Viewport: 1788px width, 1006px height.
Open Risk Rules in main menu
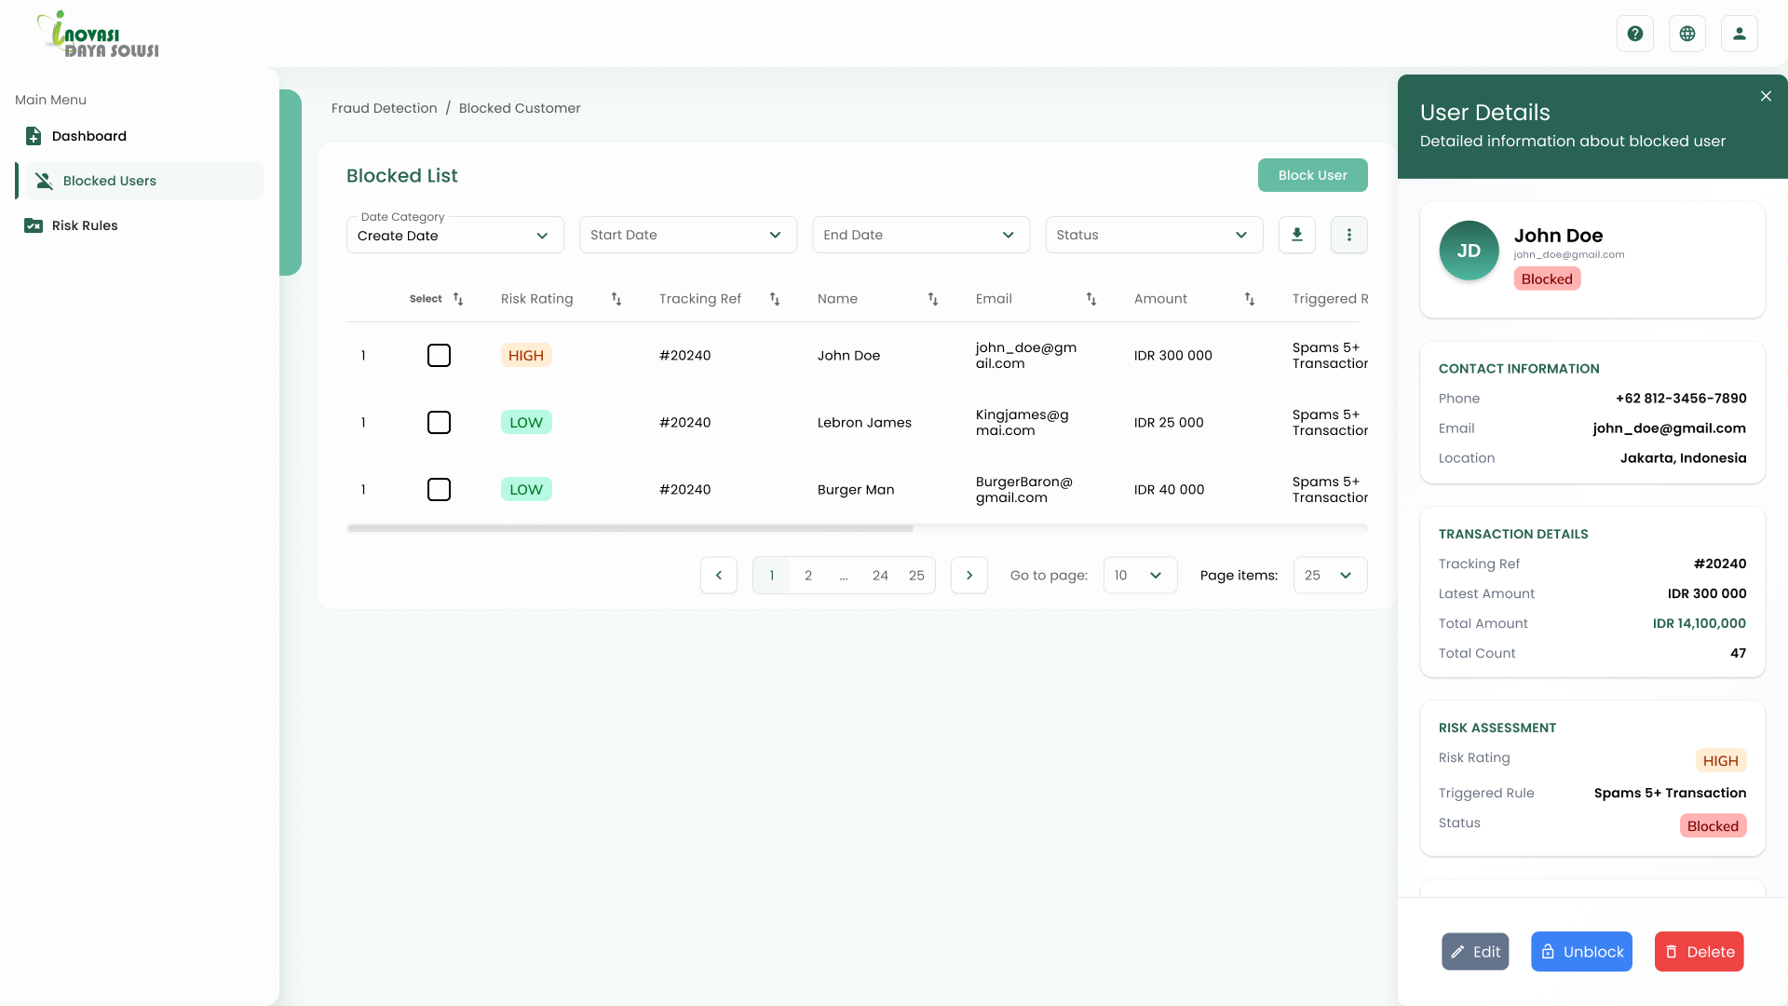(85, 225)
